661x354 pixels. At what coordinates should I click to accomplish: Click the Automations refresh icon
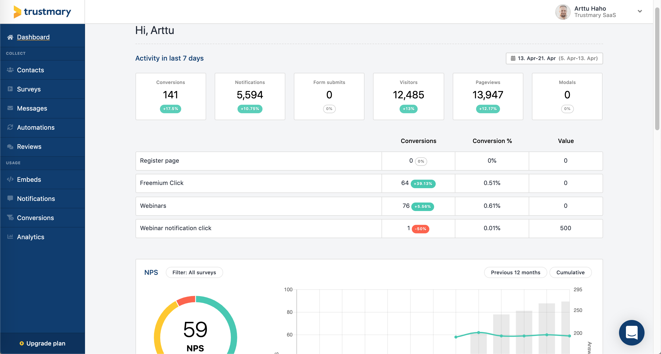[10, 127]
